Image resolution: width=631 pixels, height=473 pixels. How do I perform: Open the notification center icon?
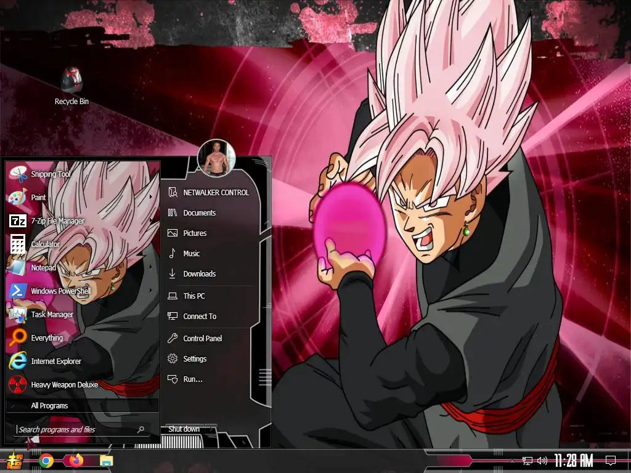pos(611,461)
